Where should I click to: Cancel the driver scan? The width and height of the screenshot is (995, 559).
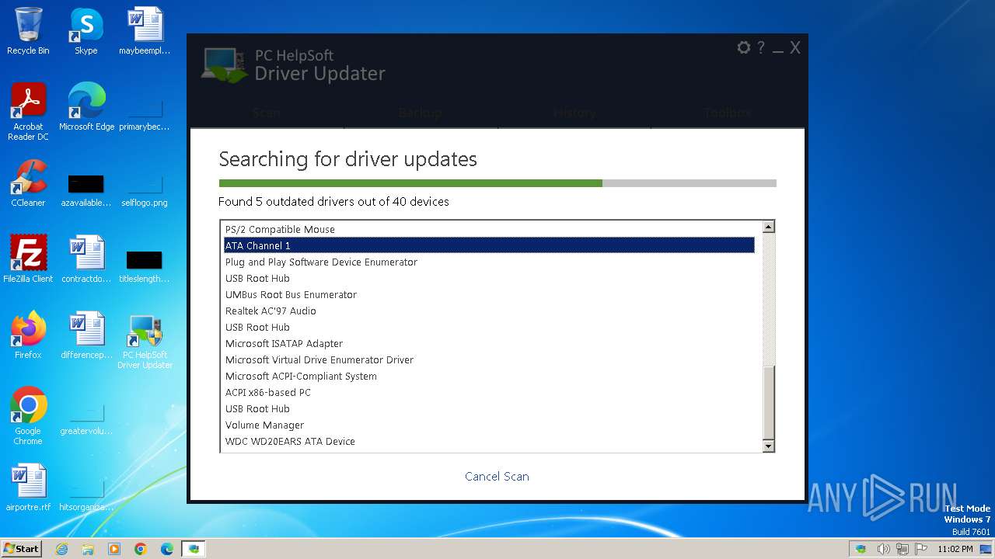(x=497, y=477)
